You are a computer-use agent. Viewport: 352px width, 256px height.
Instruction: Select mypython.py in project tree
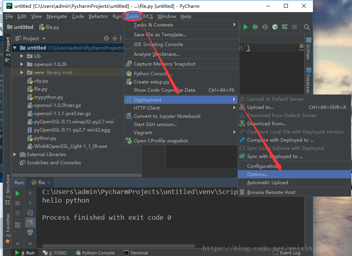[x=48, y=97]
